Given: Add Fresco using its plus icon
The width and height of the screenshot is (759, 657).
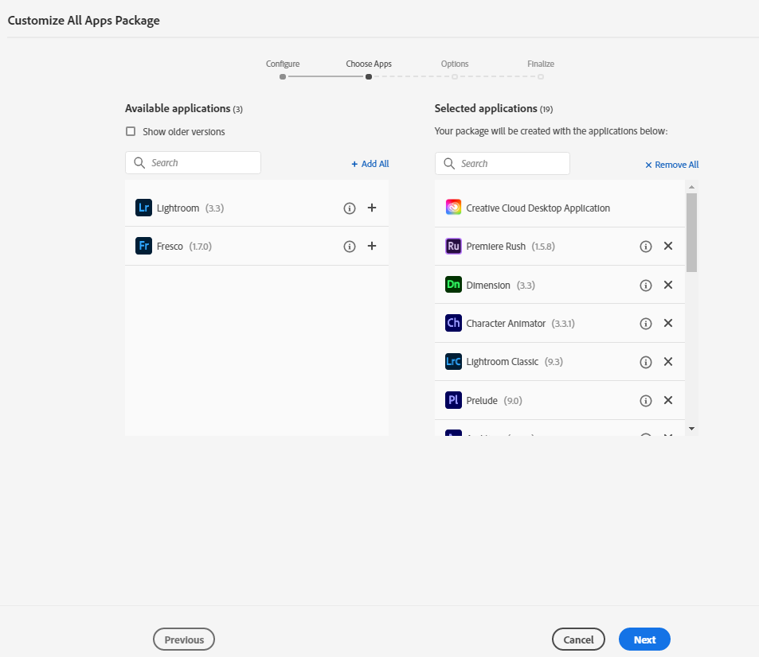Looking at the screenshot, I should 371,246.
